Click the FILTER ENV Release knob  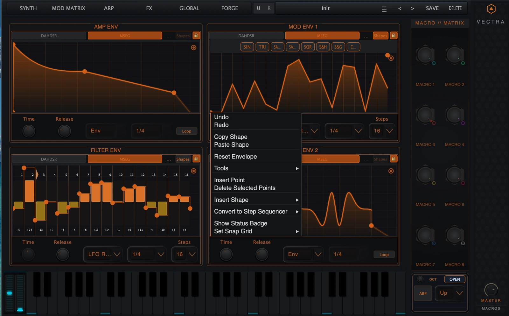coord(63,255)
